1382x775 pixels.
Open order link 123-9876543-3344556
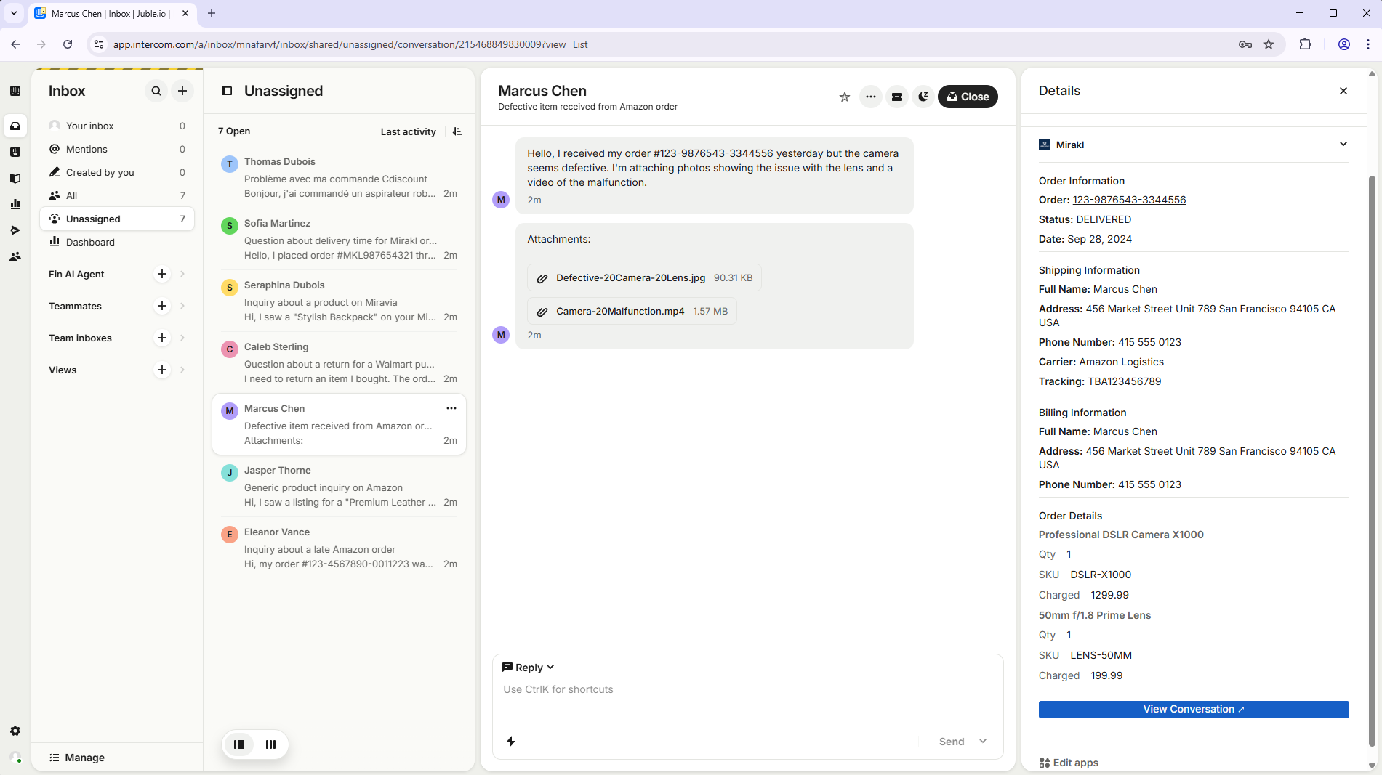tap(1129, 200)
